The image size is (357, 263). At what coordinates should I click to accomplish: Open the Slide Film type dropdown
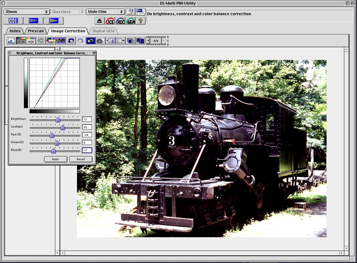click(x=105, y=12)
